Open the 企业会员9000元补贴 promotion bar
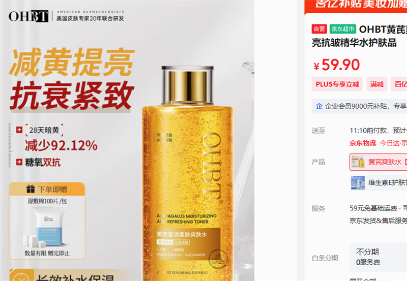The height and width of the screenshot is (281, 407). coord(359,106)
